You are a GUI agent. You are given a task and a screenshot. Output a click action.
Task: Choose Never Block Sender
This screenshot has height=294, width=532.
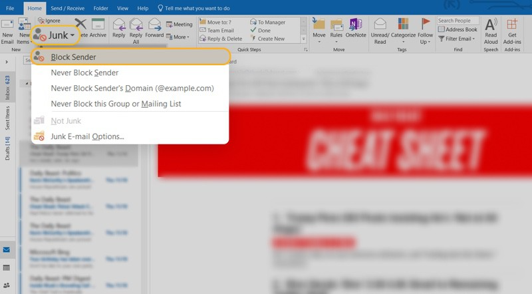130,73
